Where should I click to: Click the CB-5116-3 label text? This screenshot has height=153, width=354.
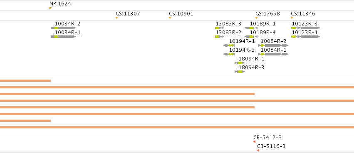(x=271, y=146)
